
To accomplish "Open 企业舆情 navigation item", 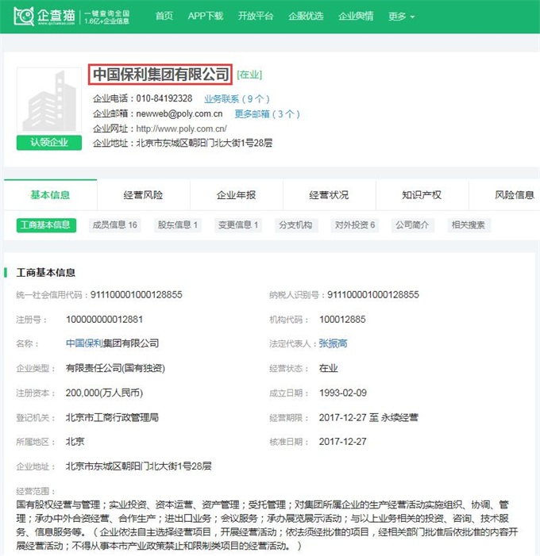I will click(x=356, y=16).
